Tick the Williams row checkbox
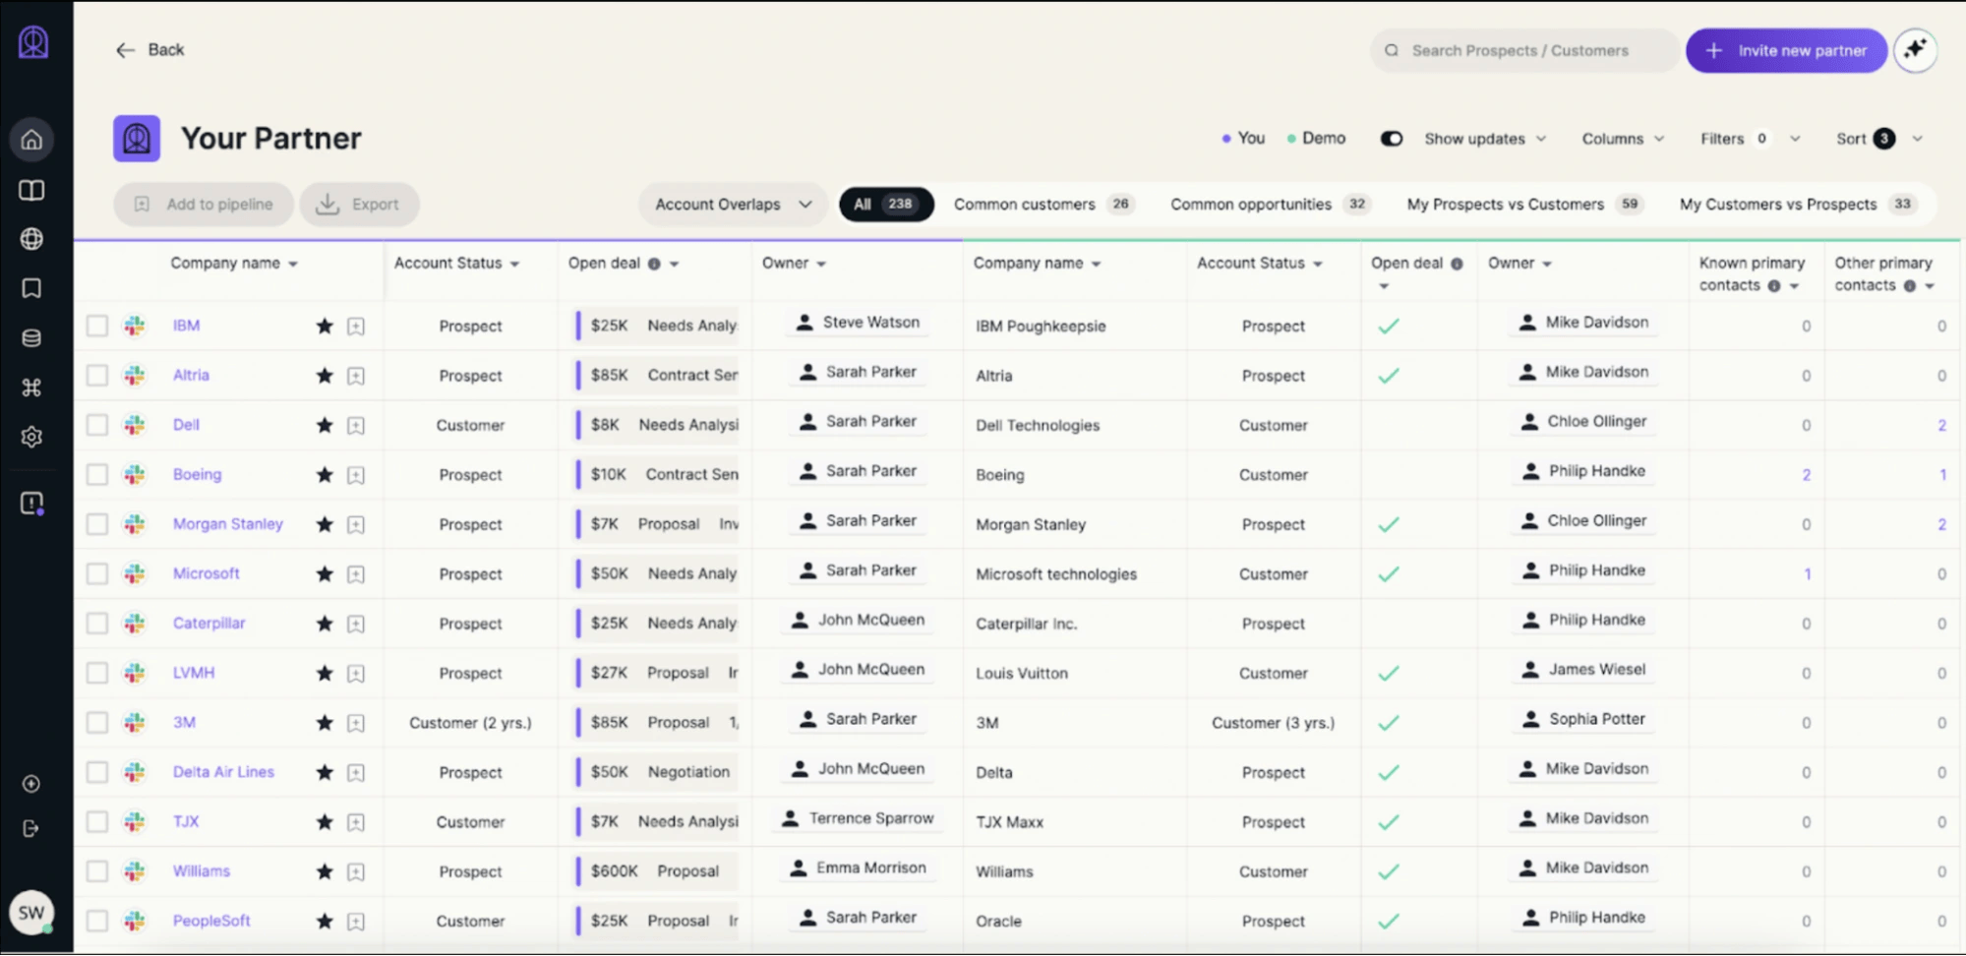 (x=96, y=871)
